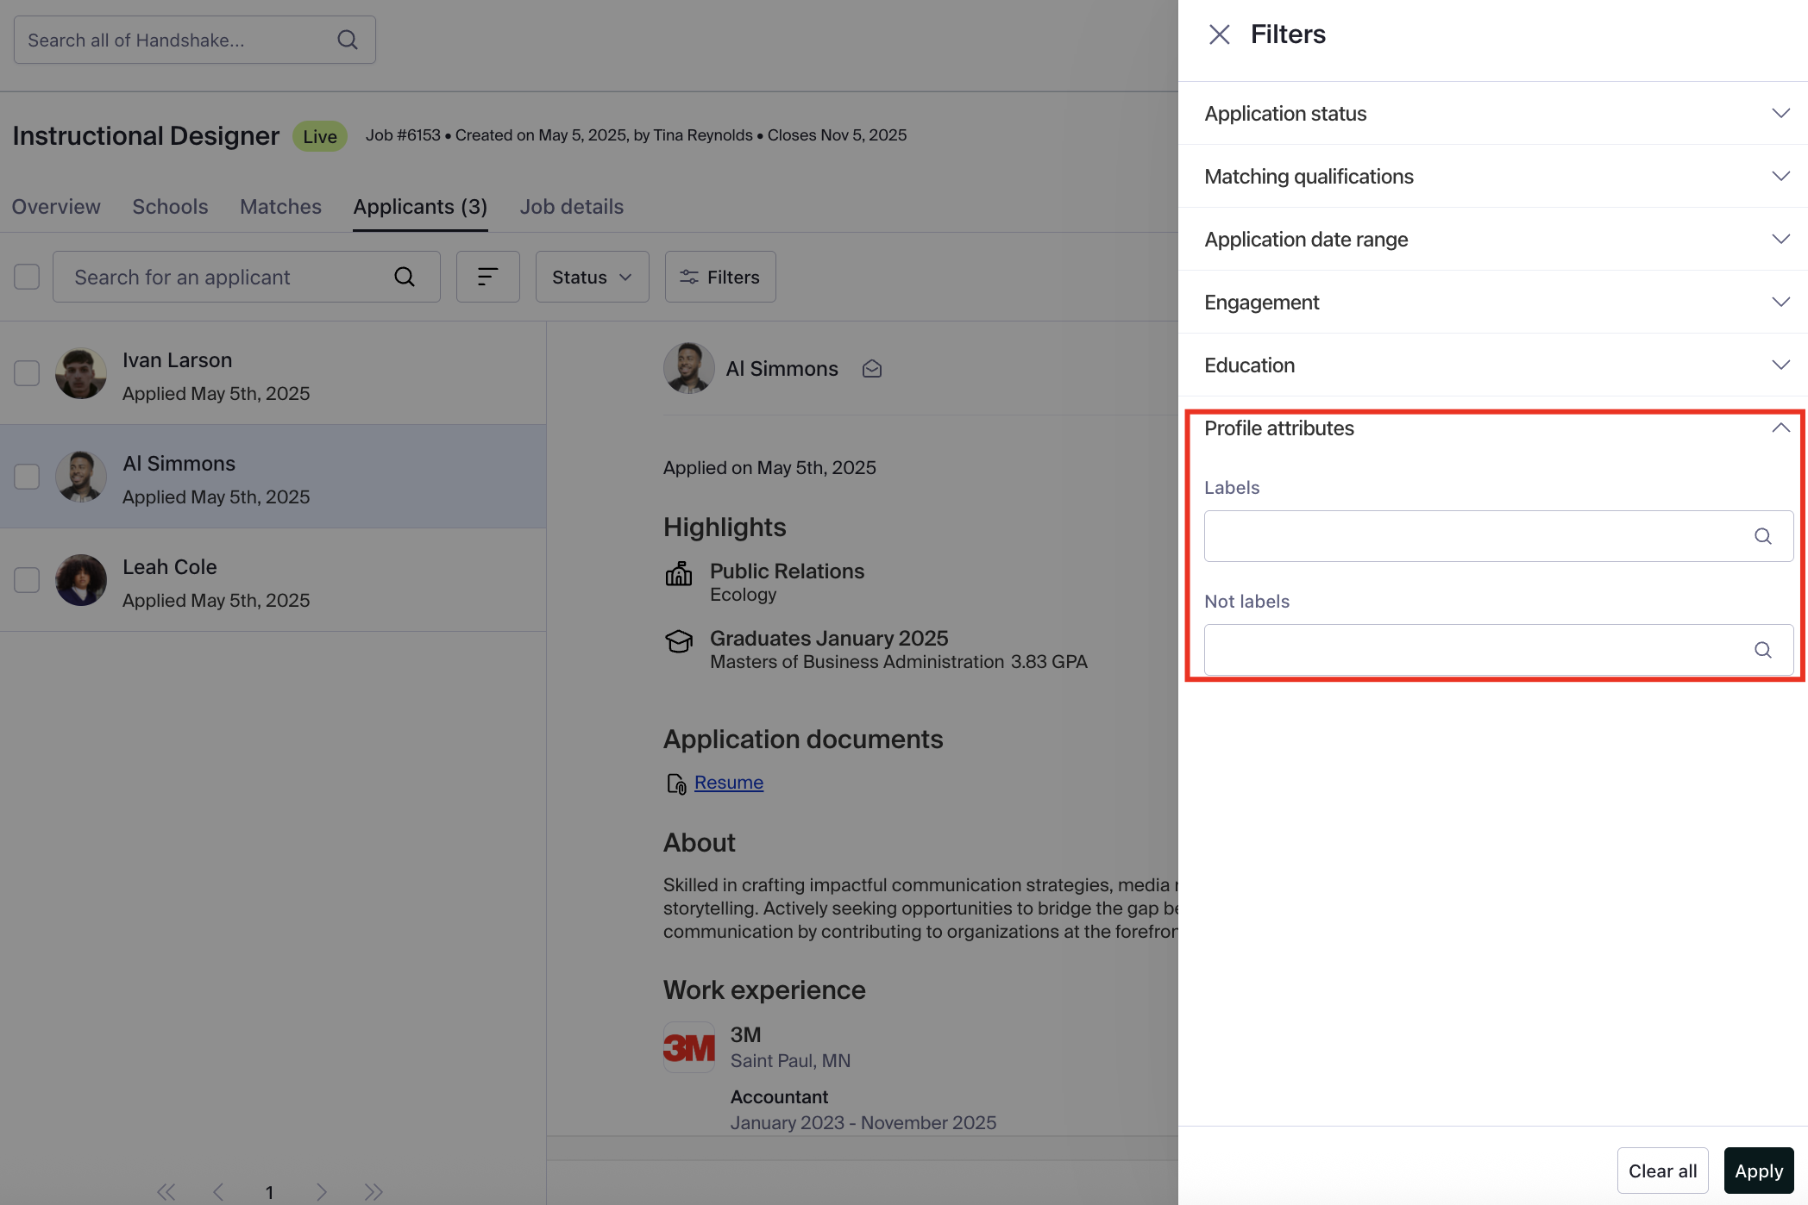Click the graduation cap icon
The height and width of the screenshot is (1205, 1808).
click(679, 641)
